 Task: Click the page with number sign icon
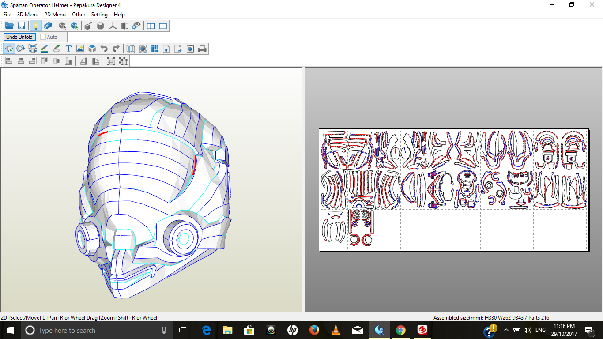(166, 49)
